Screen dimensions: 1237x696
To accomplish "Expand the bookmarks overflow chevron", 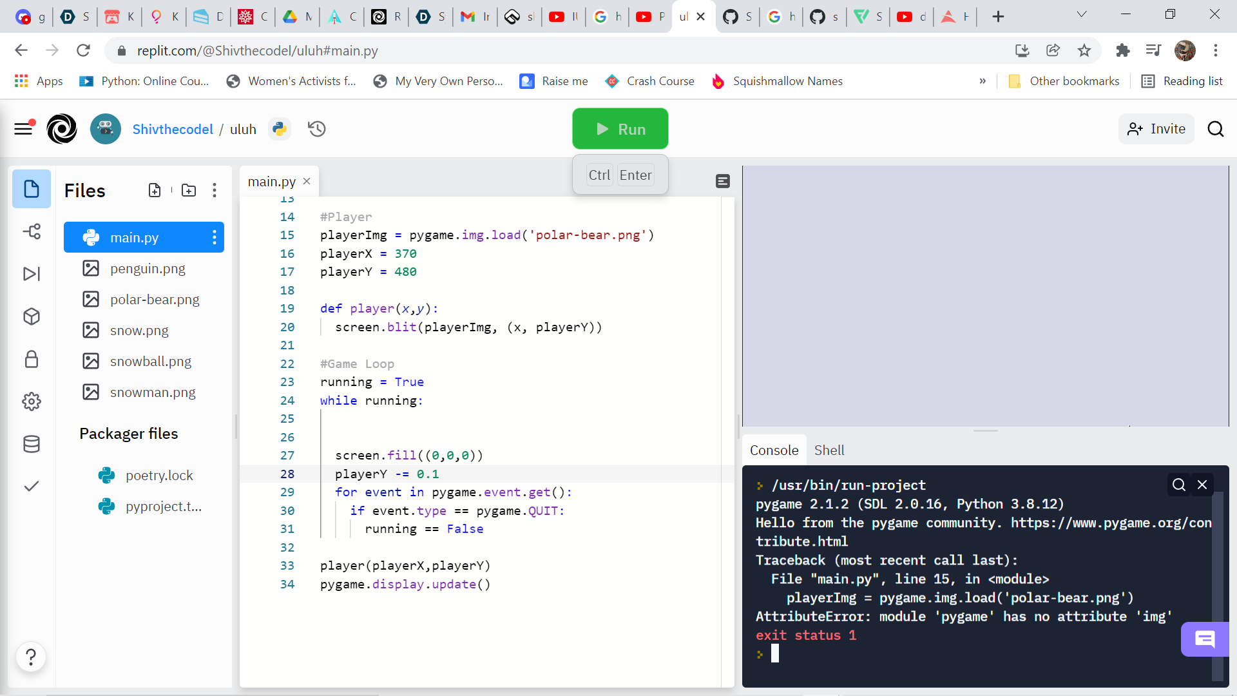I will tap(983, 81).
